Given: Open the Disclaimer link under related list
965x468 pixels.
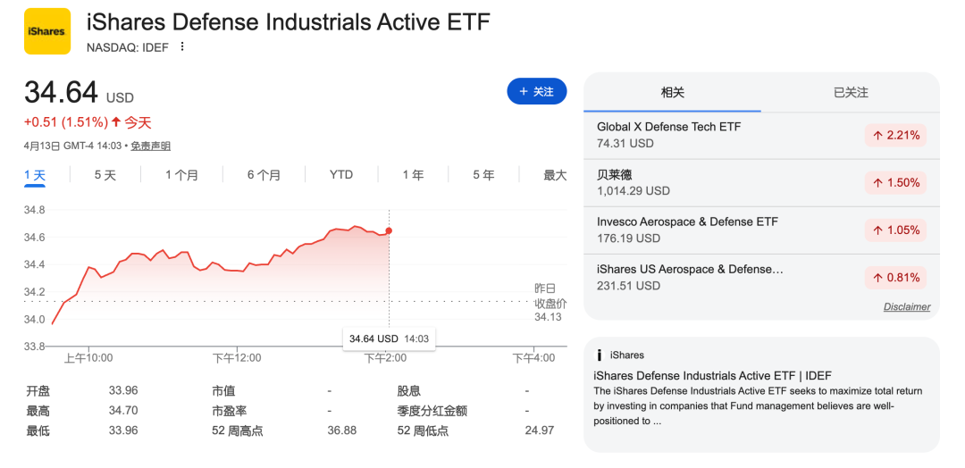Looking at the screenshot, I should coord(906,307).
